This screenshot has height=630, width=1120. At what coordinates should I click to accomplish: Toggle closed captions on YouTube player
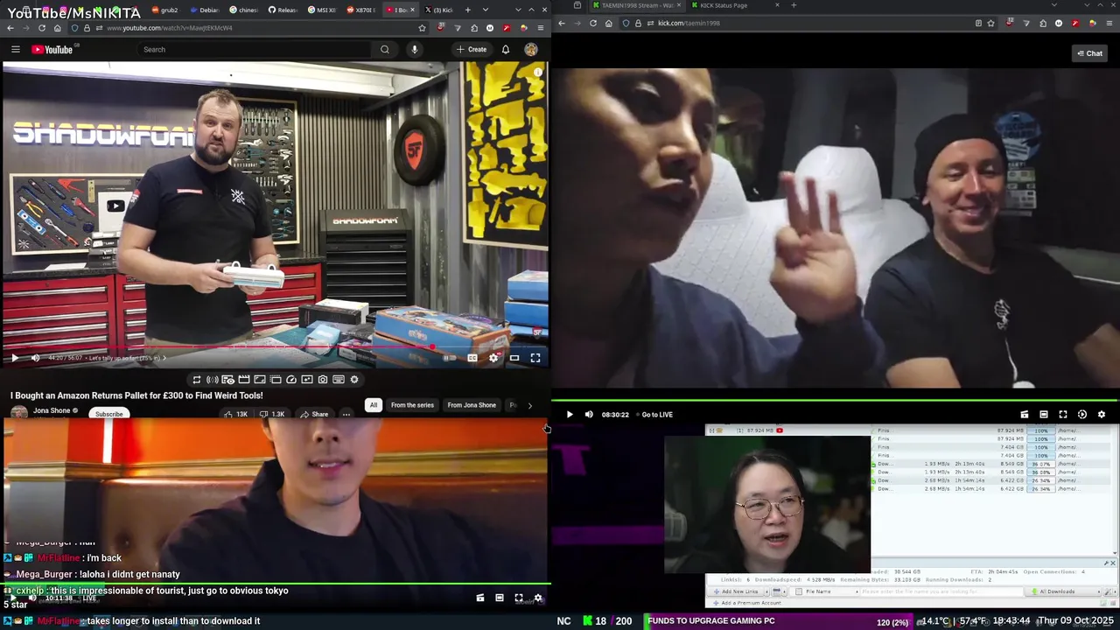[x=472, y=357]
